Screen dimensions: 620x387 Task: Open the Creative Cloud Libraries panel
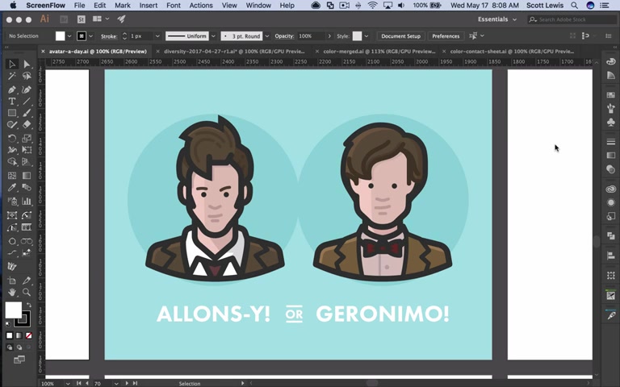coord(611,189)
